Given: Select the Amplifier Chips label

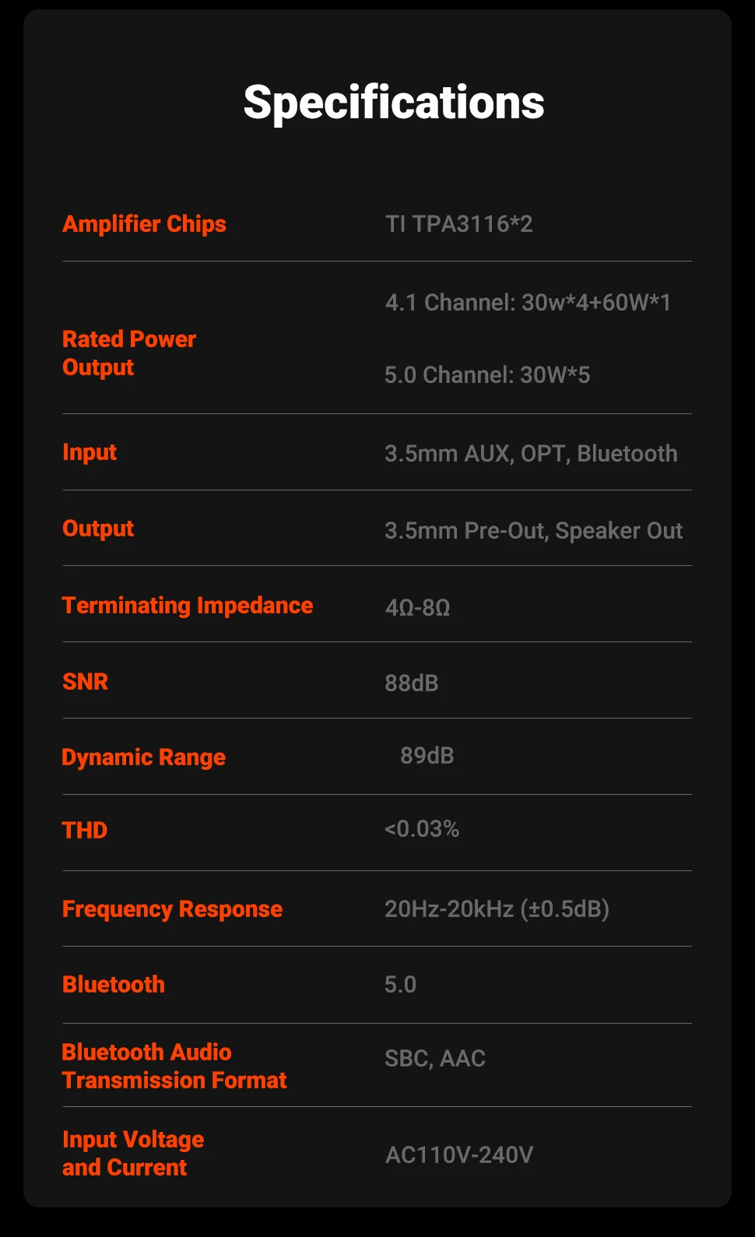Looking at the screenshot, I should click(144, 224).
